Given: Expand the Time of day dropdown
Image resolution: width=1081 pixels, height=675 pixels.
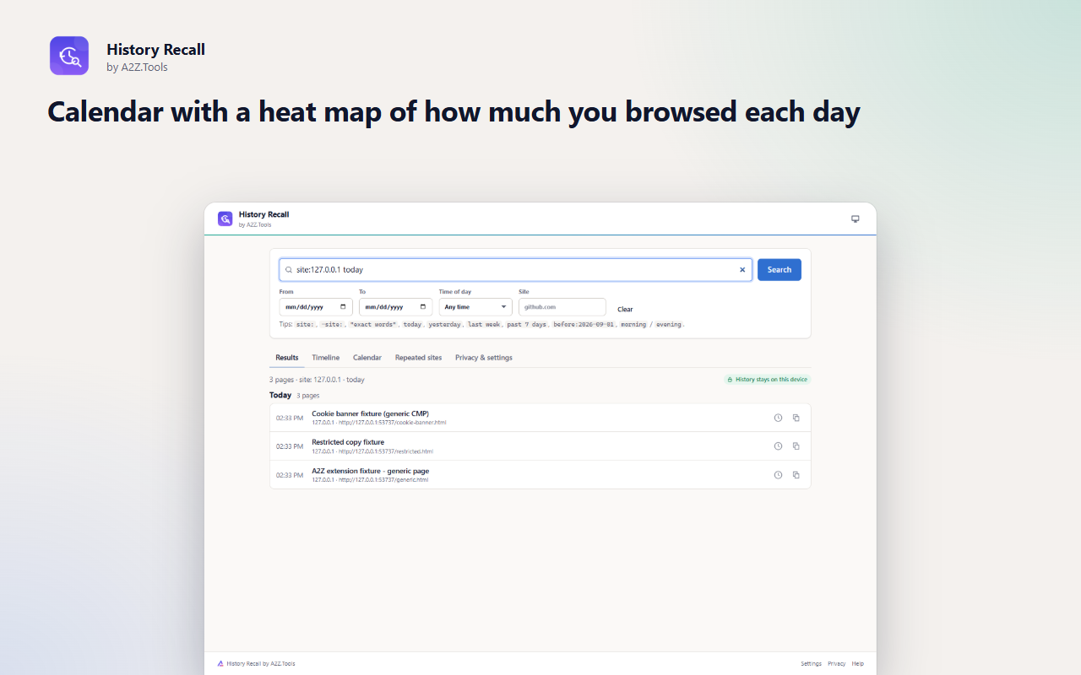Looking at the screenshot, I should [x=475, y=307].
